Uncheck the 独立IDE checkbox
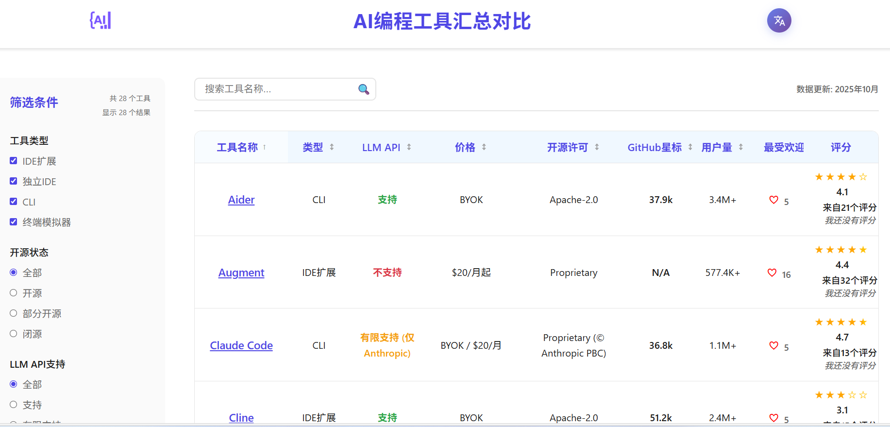 (x=14, y=181)
